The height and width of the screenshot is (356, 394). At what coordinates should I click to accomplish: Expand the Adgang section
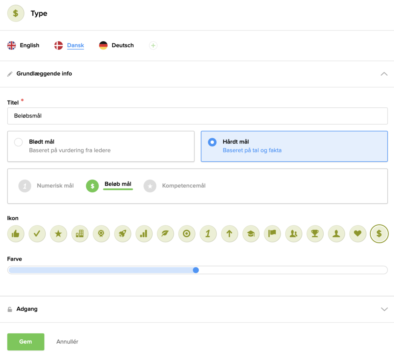click(384, 309)
